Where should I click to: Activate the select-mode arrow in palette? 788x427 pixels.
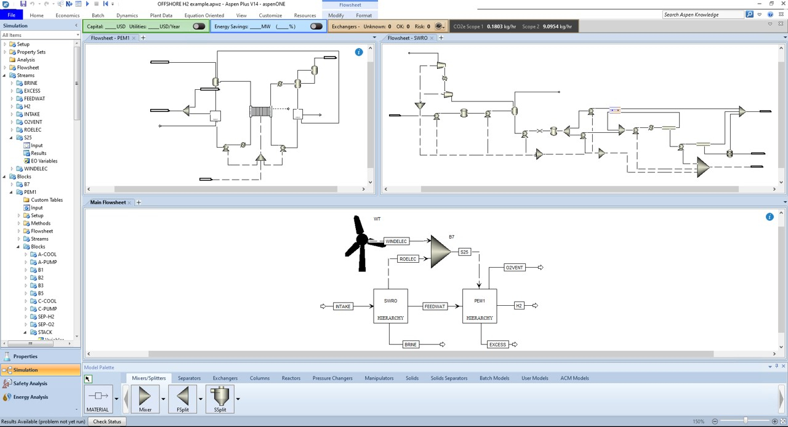(88, 379)
